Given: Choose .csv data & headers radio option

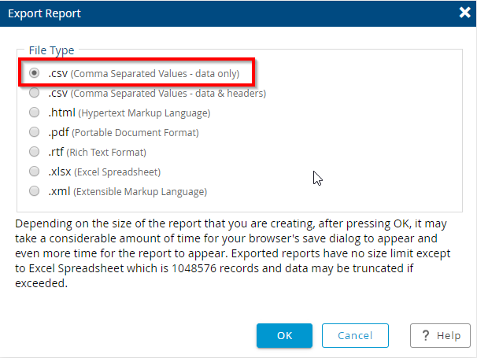Looking at the screenshot, I should click(34, 93).
